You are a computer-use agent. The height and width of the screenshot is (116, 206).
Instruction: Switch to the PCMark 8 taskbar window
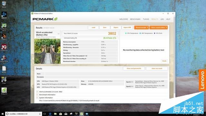(81, 114)
